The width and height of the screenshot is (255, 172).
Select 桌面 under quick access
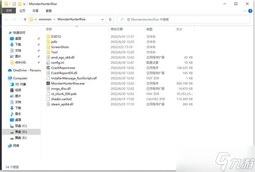coord(18,39)
